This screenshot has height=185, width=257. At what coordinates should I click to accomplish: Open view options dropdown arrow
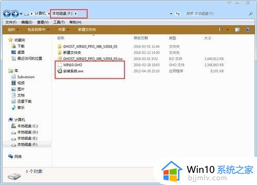click(228, 30)
